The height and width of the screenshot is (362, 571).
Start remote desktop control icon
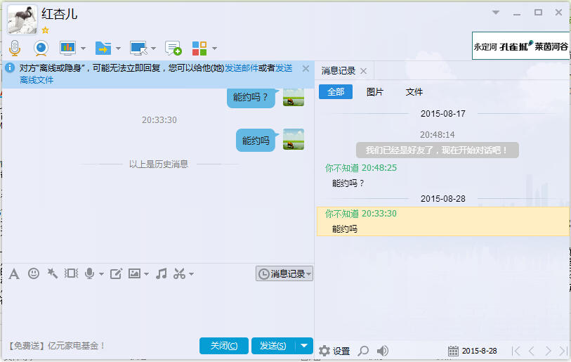[x=138, y=48]
